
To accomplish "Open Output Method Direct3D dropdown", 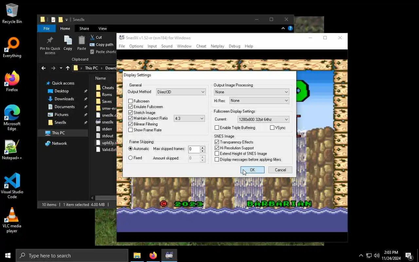I will click(181, 92).
